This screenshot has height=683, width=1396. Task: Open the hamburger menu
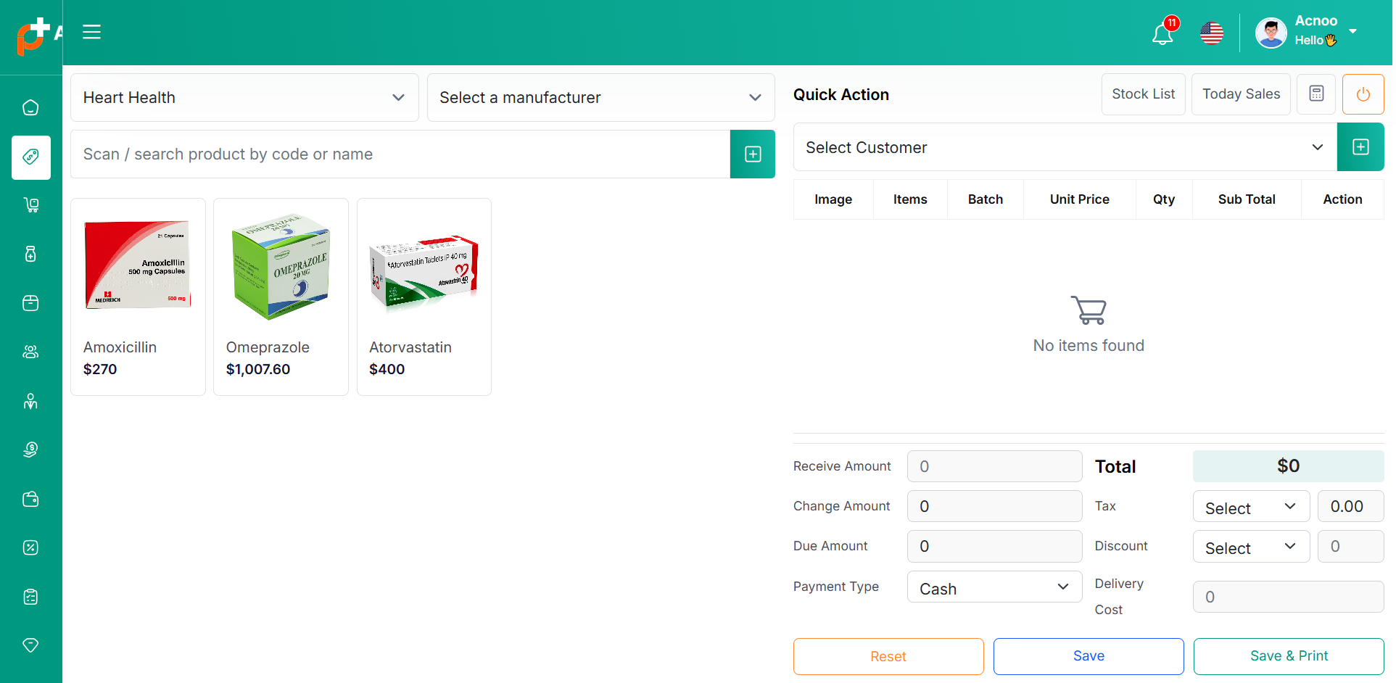(91, 32)
